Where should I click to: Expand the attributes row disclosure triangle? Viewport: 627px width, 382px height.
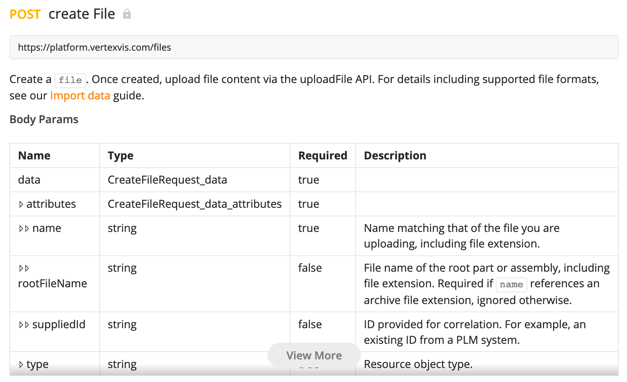pos(21,204)
